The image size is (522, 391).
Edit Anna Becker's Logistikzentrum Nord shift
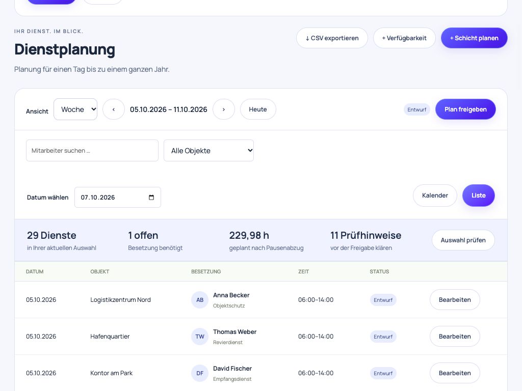click(x=455, y=300)
